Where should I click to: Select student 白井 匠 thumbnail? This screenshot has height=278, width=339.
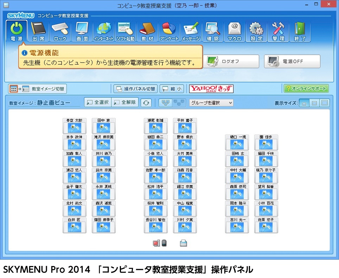click(x=74, y=225)
